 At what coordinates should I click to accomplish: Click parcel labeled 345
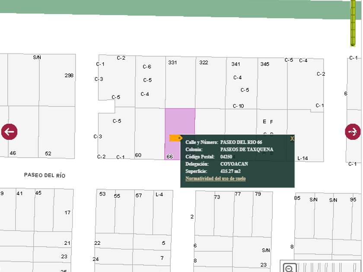coord(265,64)
